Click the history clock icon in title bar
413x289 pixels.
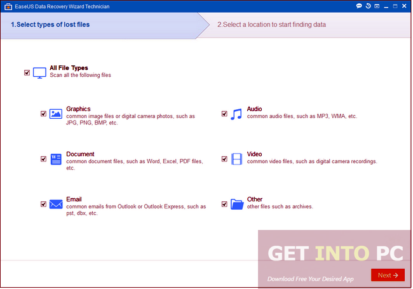[367, 6]
